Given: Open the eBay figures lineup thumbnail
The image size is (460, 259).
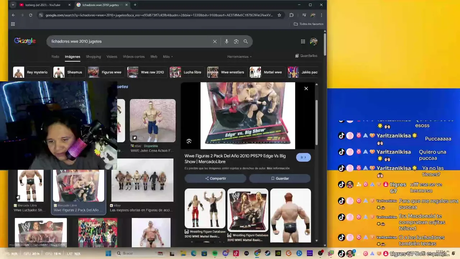Looking at the screenshot, I should point(142,181).
